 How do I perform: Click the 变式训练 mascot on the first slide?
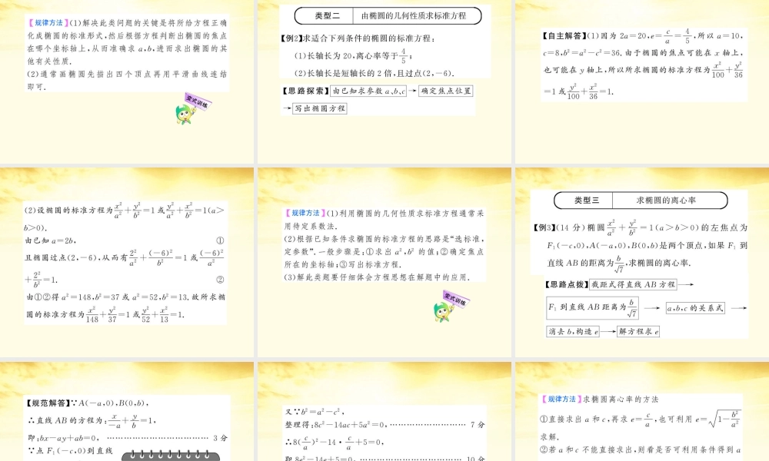coord(192,109)
